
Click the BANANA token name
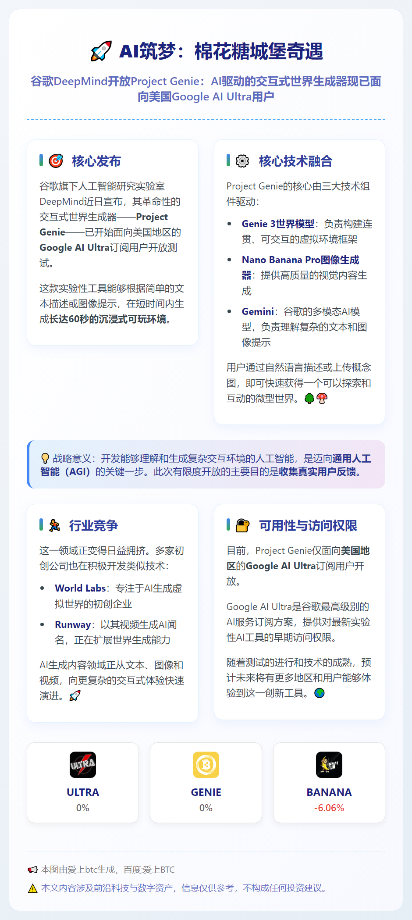pos(329,792)
